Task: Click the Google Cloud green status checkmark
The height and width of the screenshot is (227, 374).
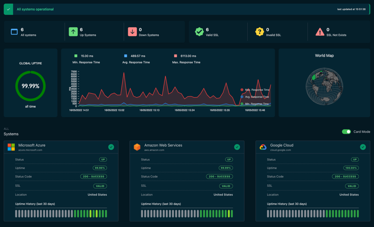Action: click(x=363, y=147)
